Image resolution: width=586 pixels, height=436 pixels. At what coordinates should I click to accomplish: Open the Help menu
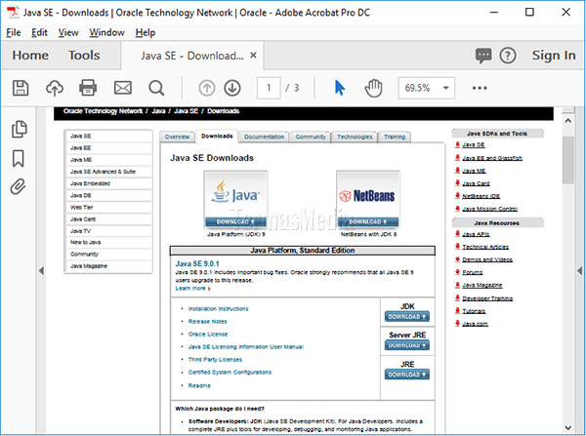146,32
